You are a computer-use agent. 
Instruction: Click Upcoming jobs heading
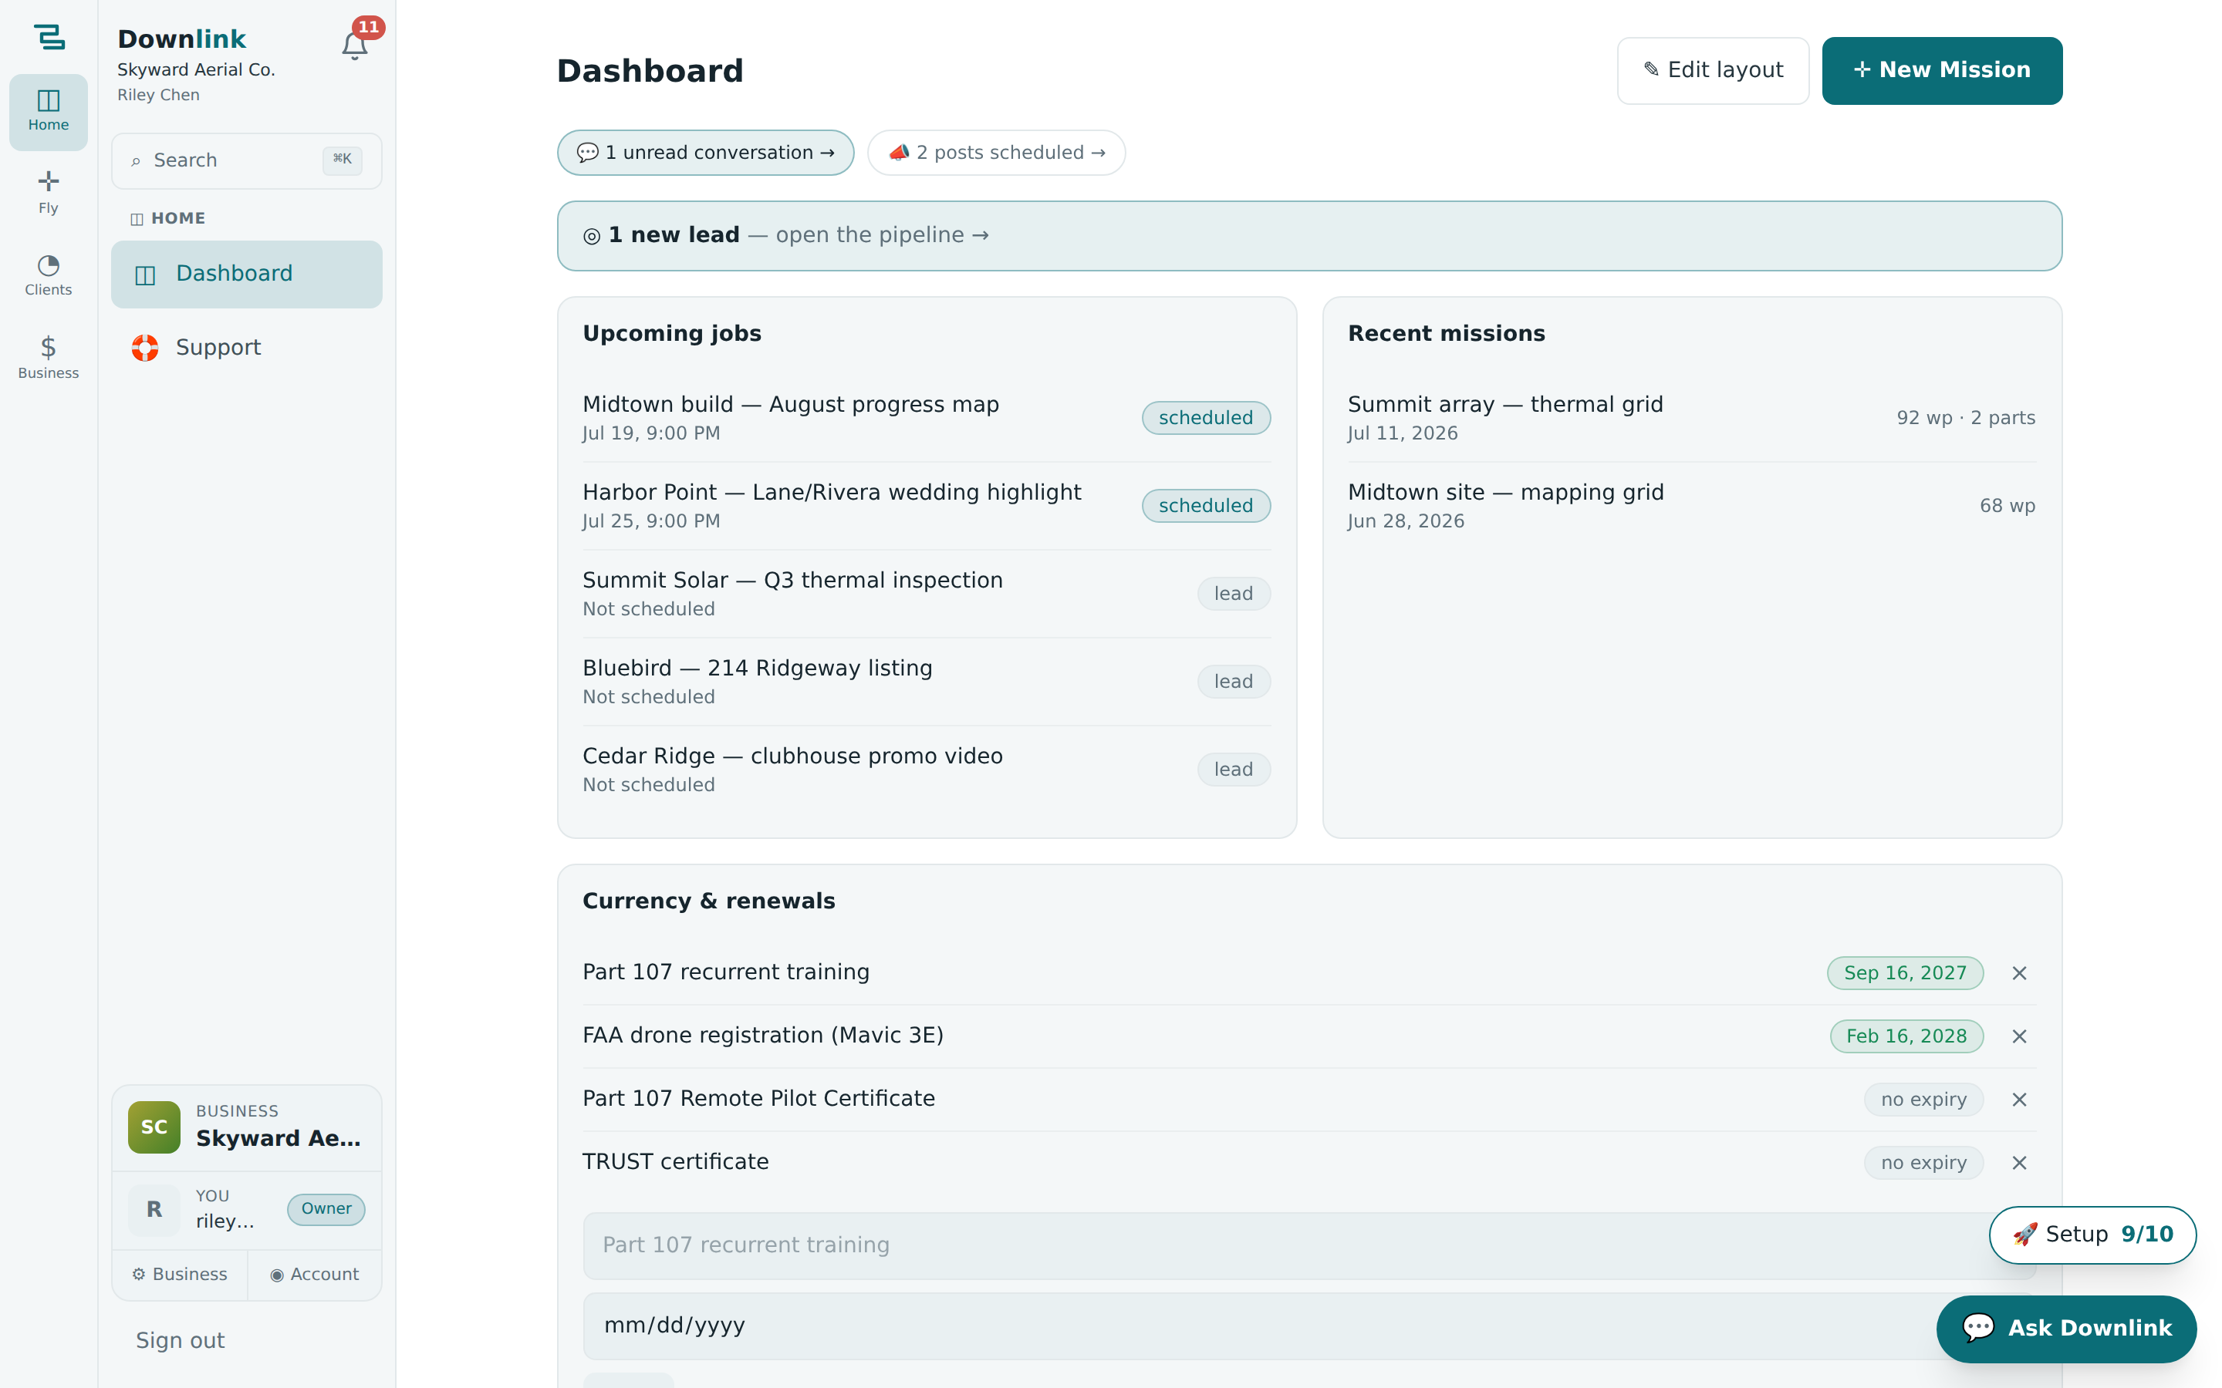pyautogui.click(x=672, y=333)
